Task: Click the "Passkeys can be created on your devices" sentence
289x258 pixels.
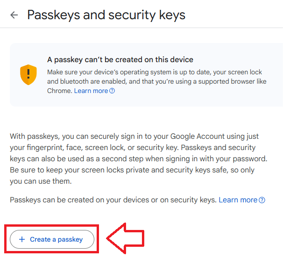Action: [x=113, y=200]
